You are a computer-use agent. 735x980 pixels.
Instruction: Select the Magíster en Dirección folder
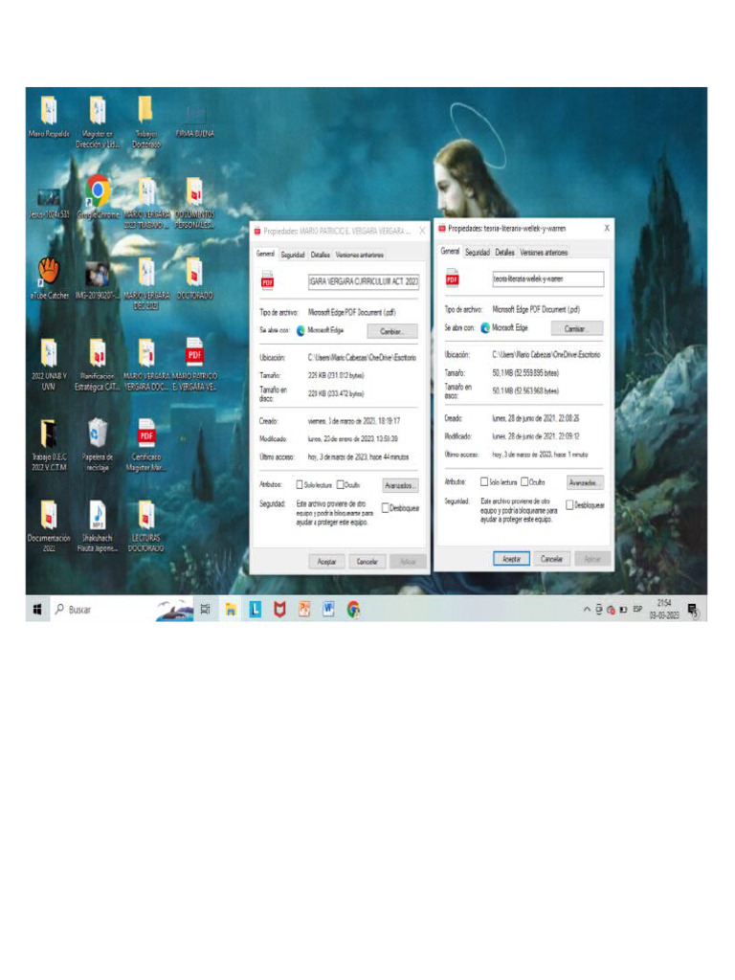pyautogui.click(x=98, y=122)
